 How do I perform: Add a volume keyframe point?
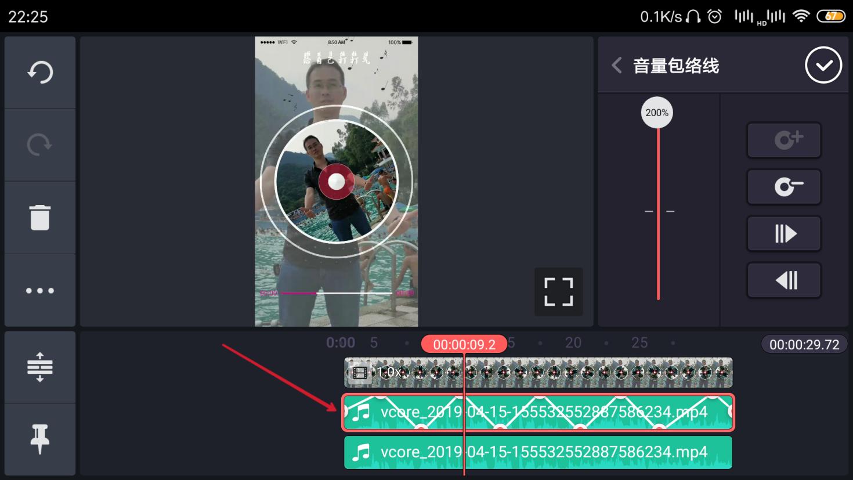coord(784,140)
